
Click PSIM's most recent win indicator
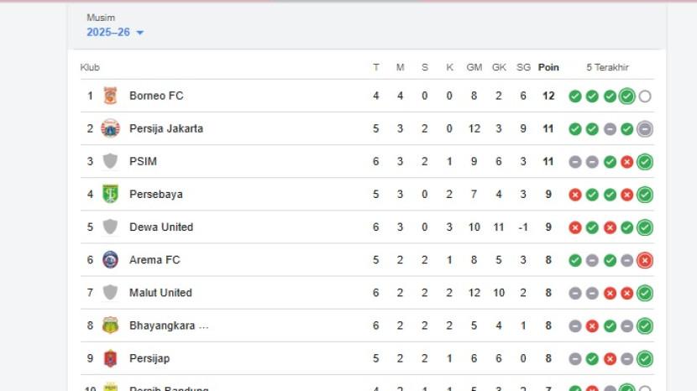(x=645, y=162)
